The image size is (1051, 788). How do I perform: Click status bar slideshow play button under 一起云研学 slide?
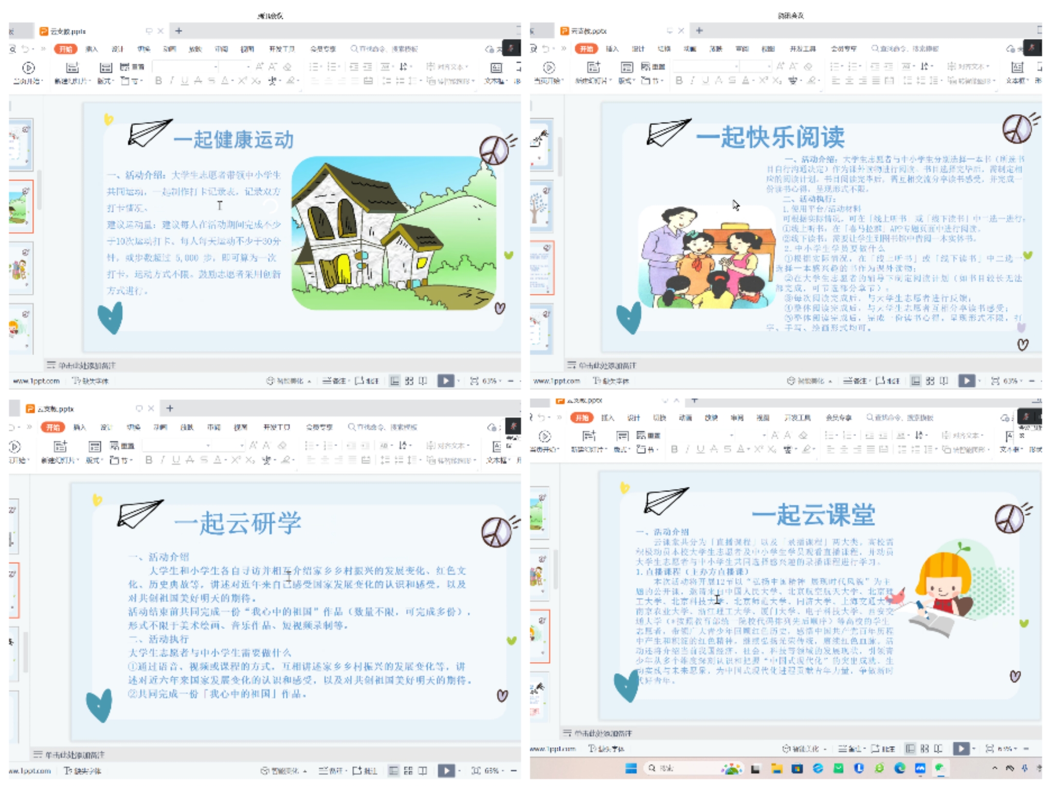(446, 770)
